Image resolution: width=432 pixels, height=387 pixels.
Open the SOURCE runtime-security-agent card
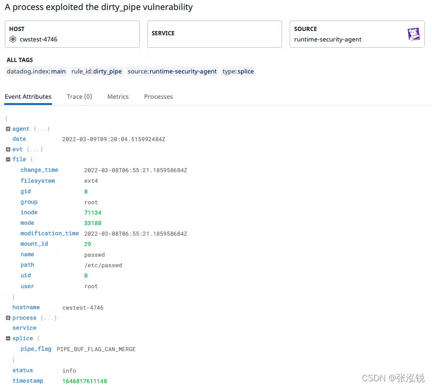357,34
